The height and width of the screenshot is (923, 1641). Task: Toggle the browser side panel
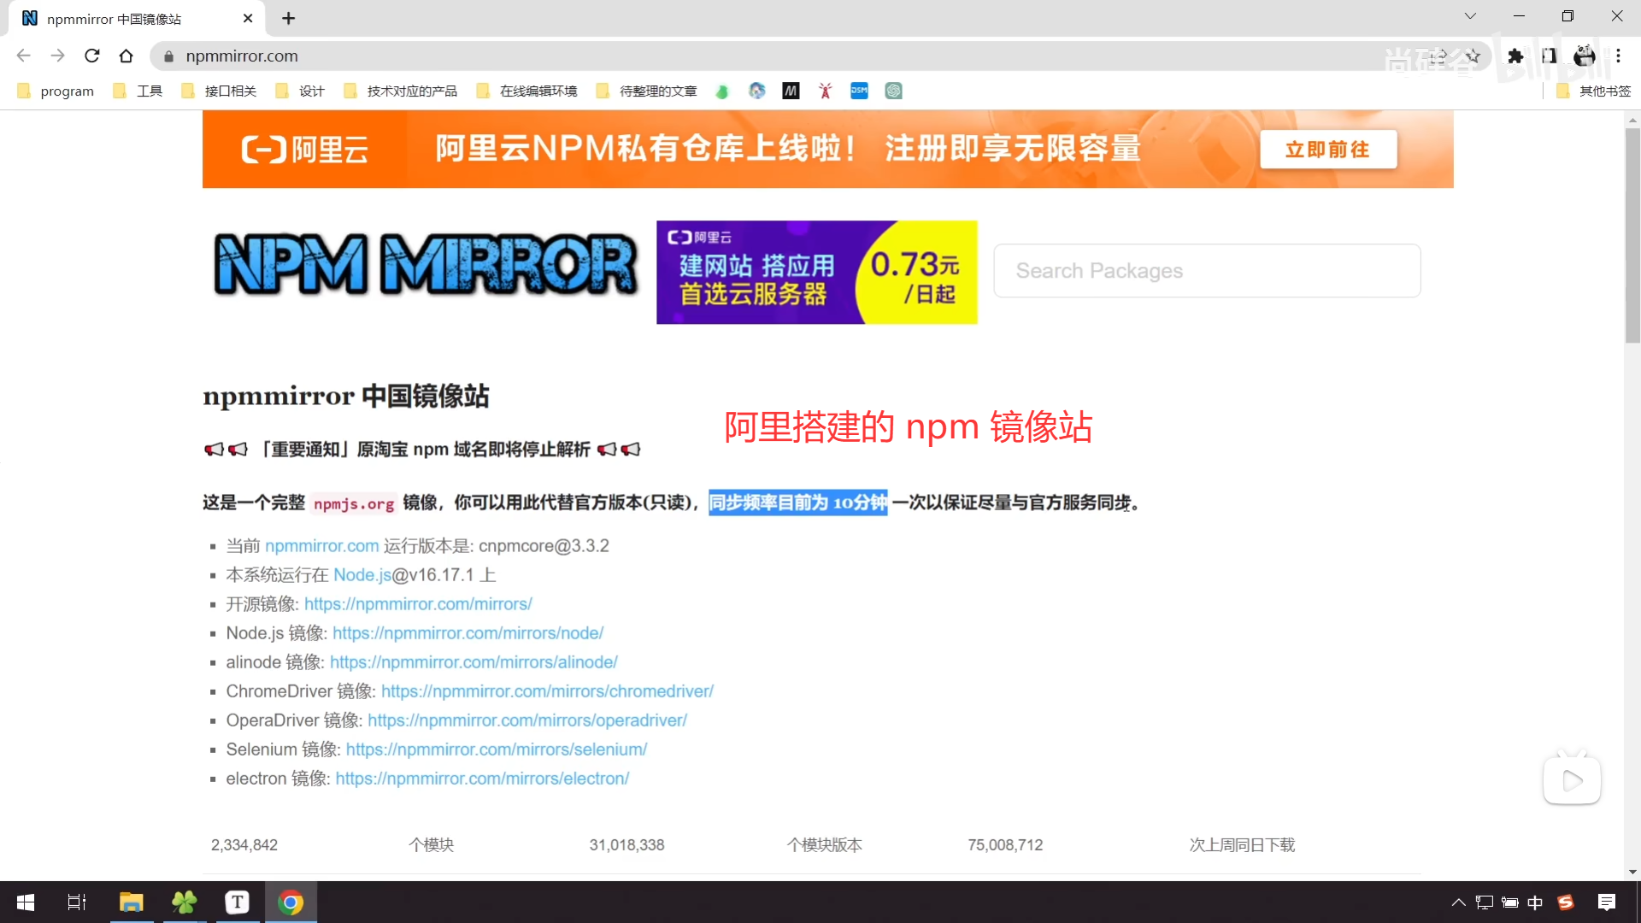[1550, 56]
